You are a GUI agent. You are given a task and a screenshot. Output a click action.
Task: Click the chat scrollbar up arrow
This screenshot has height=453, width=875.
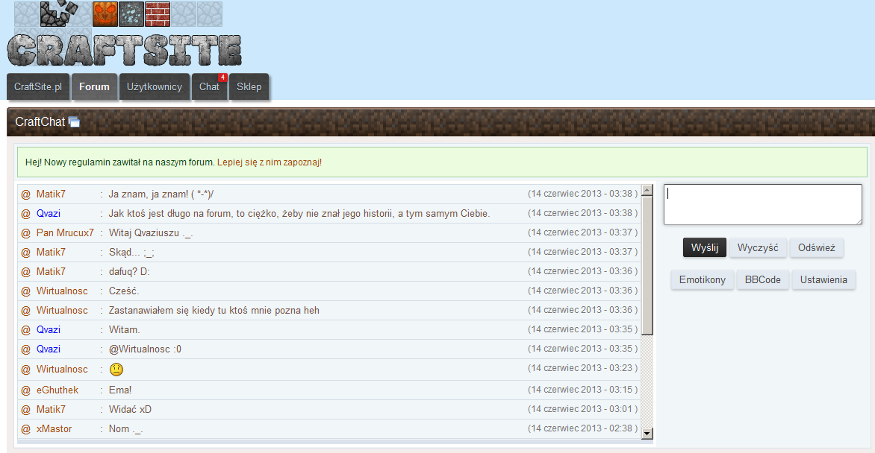point(647,190)
